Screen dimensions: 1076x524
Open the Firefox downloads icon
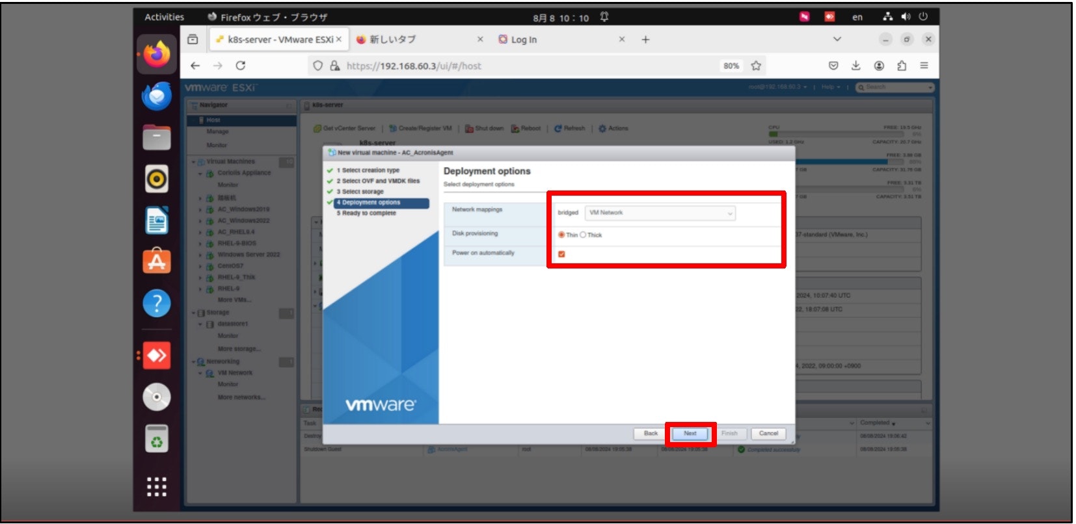coord(856,66)
